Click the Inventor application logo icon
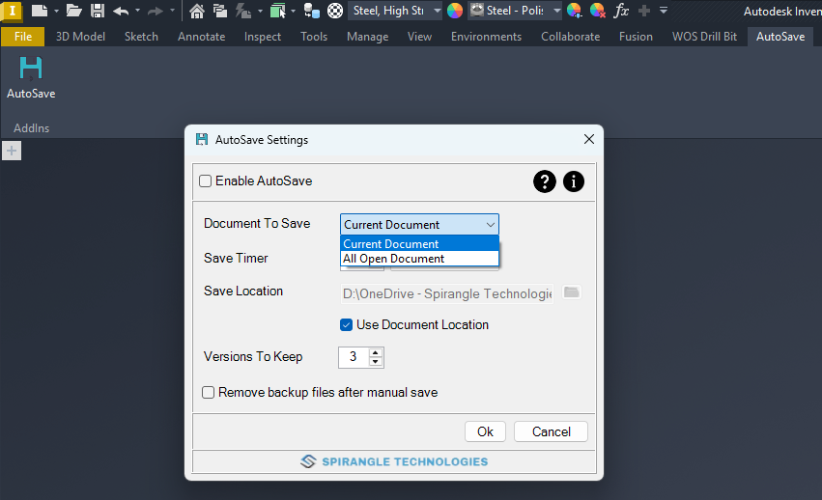This screenshot has width=822, height=500. pos(12,11)
